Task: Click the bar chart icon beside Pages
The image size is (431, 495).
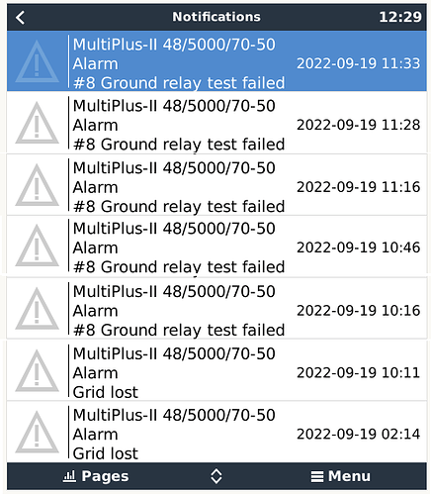Action: tap(69, 476)
